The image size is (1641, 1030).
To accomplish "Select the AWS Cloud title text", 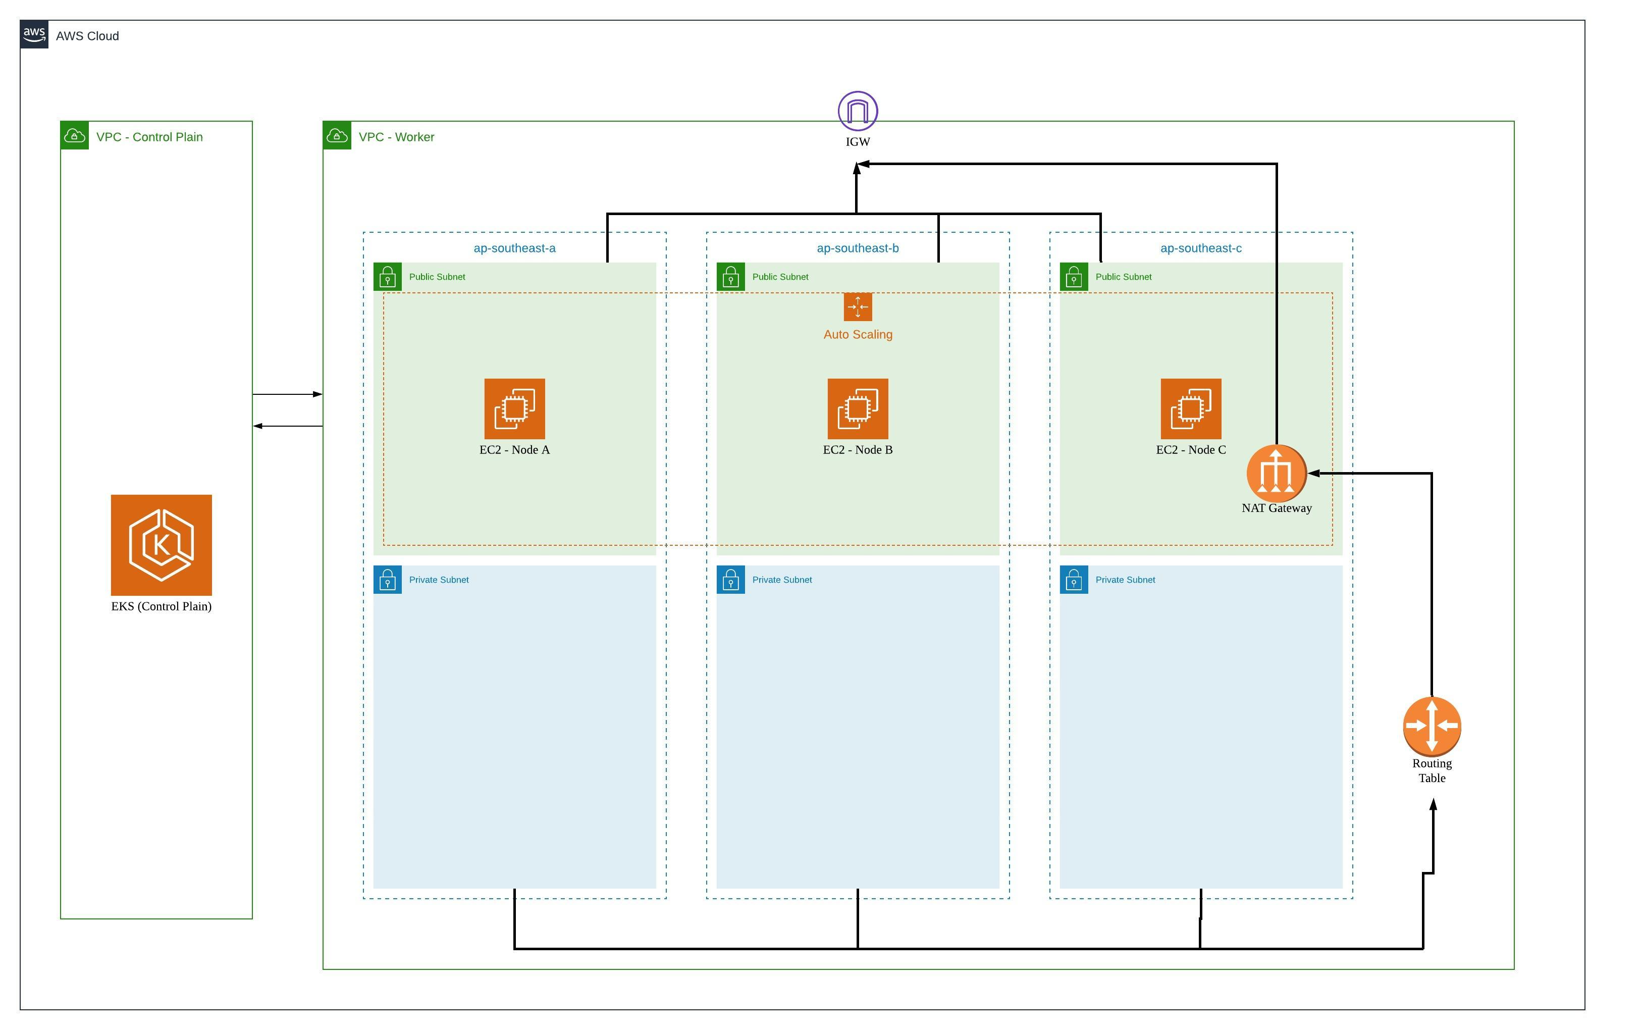I will tap(87, 36).
